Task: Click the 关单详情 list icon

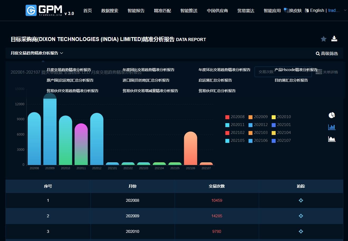Action: [319, 72]
